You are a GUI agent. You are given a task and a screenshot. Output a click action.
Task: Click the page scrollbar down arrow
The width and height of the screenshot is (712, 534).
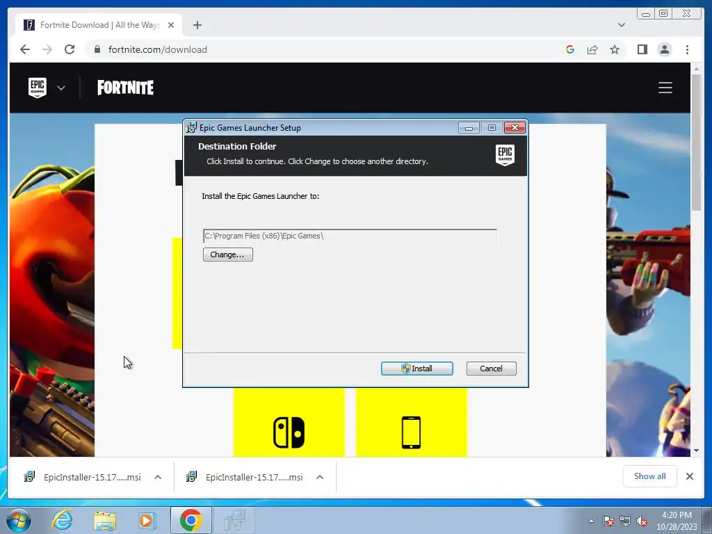point(696,451)
